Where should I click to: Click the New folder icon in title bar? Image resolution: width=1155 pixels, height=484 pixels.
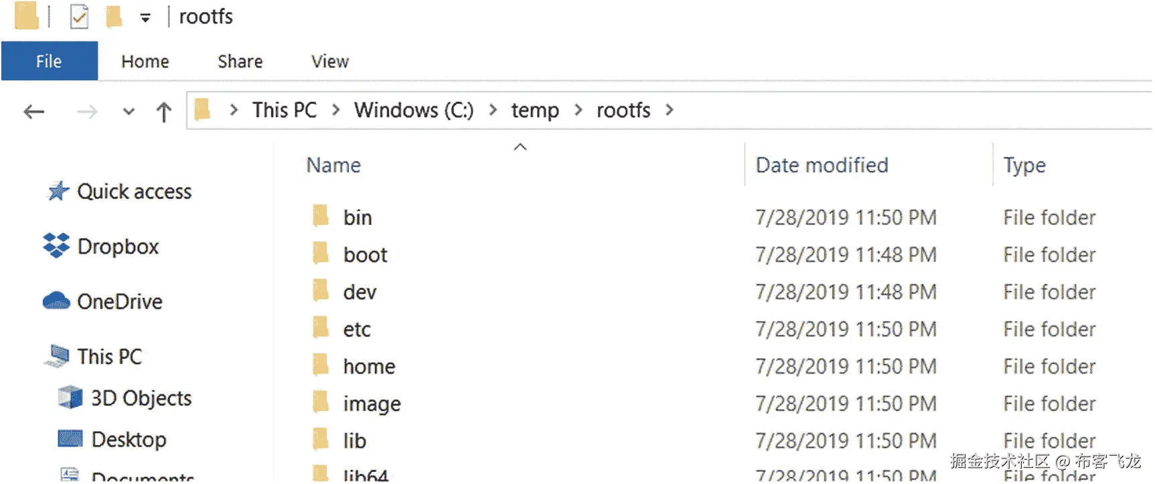[x=114, y=17]
